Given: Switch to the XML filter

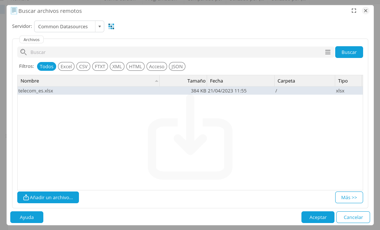Looking at the screenshot, I should coord(117,66).
